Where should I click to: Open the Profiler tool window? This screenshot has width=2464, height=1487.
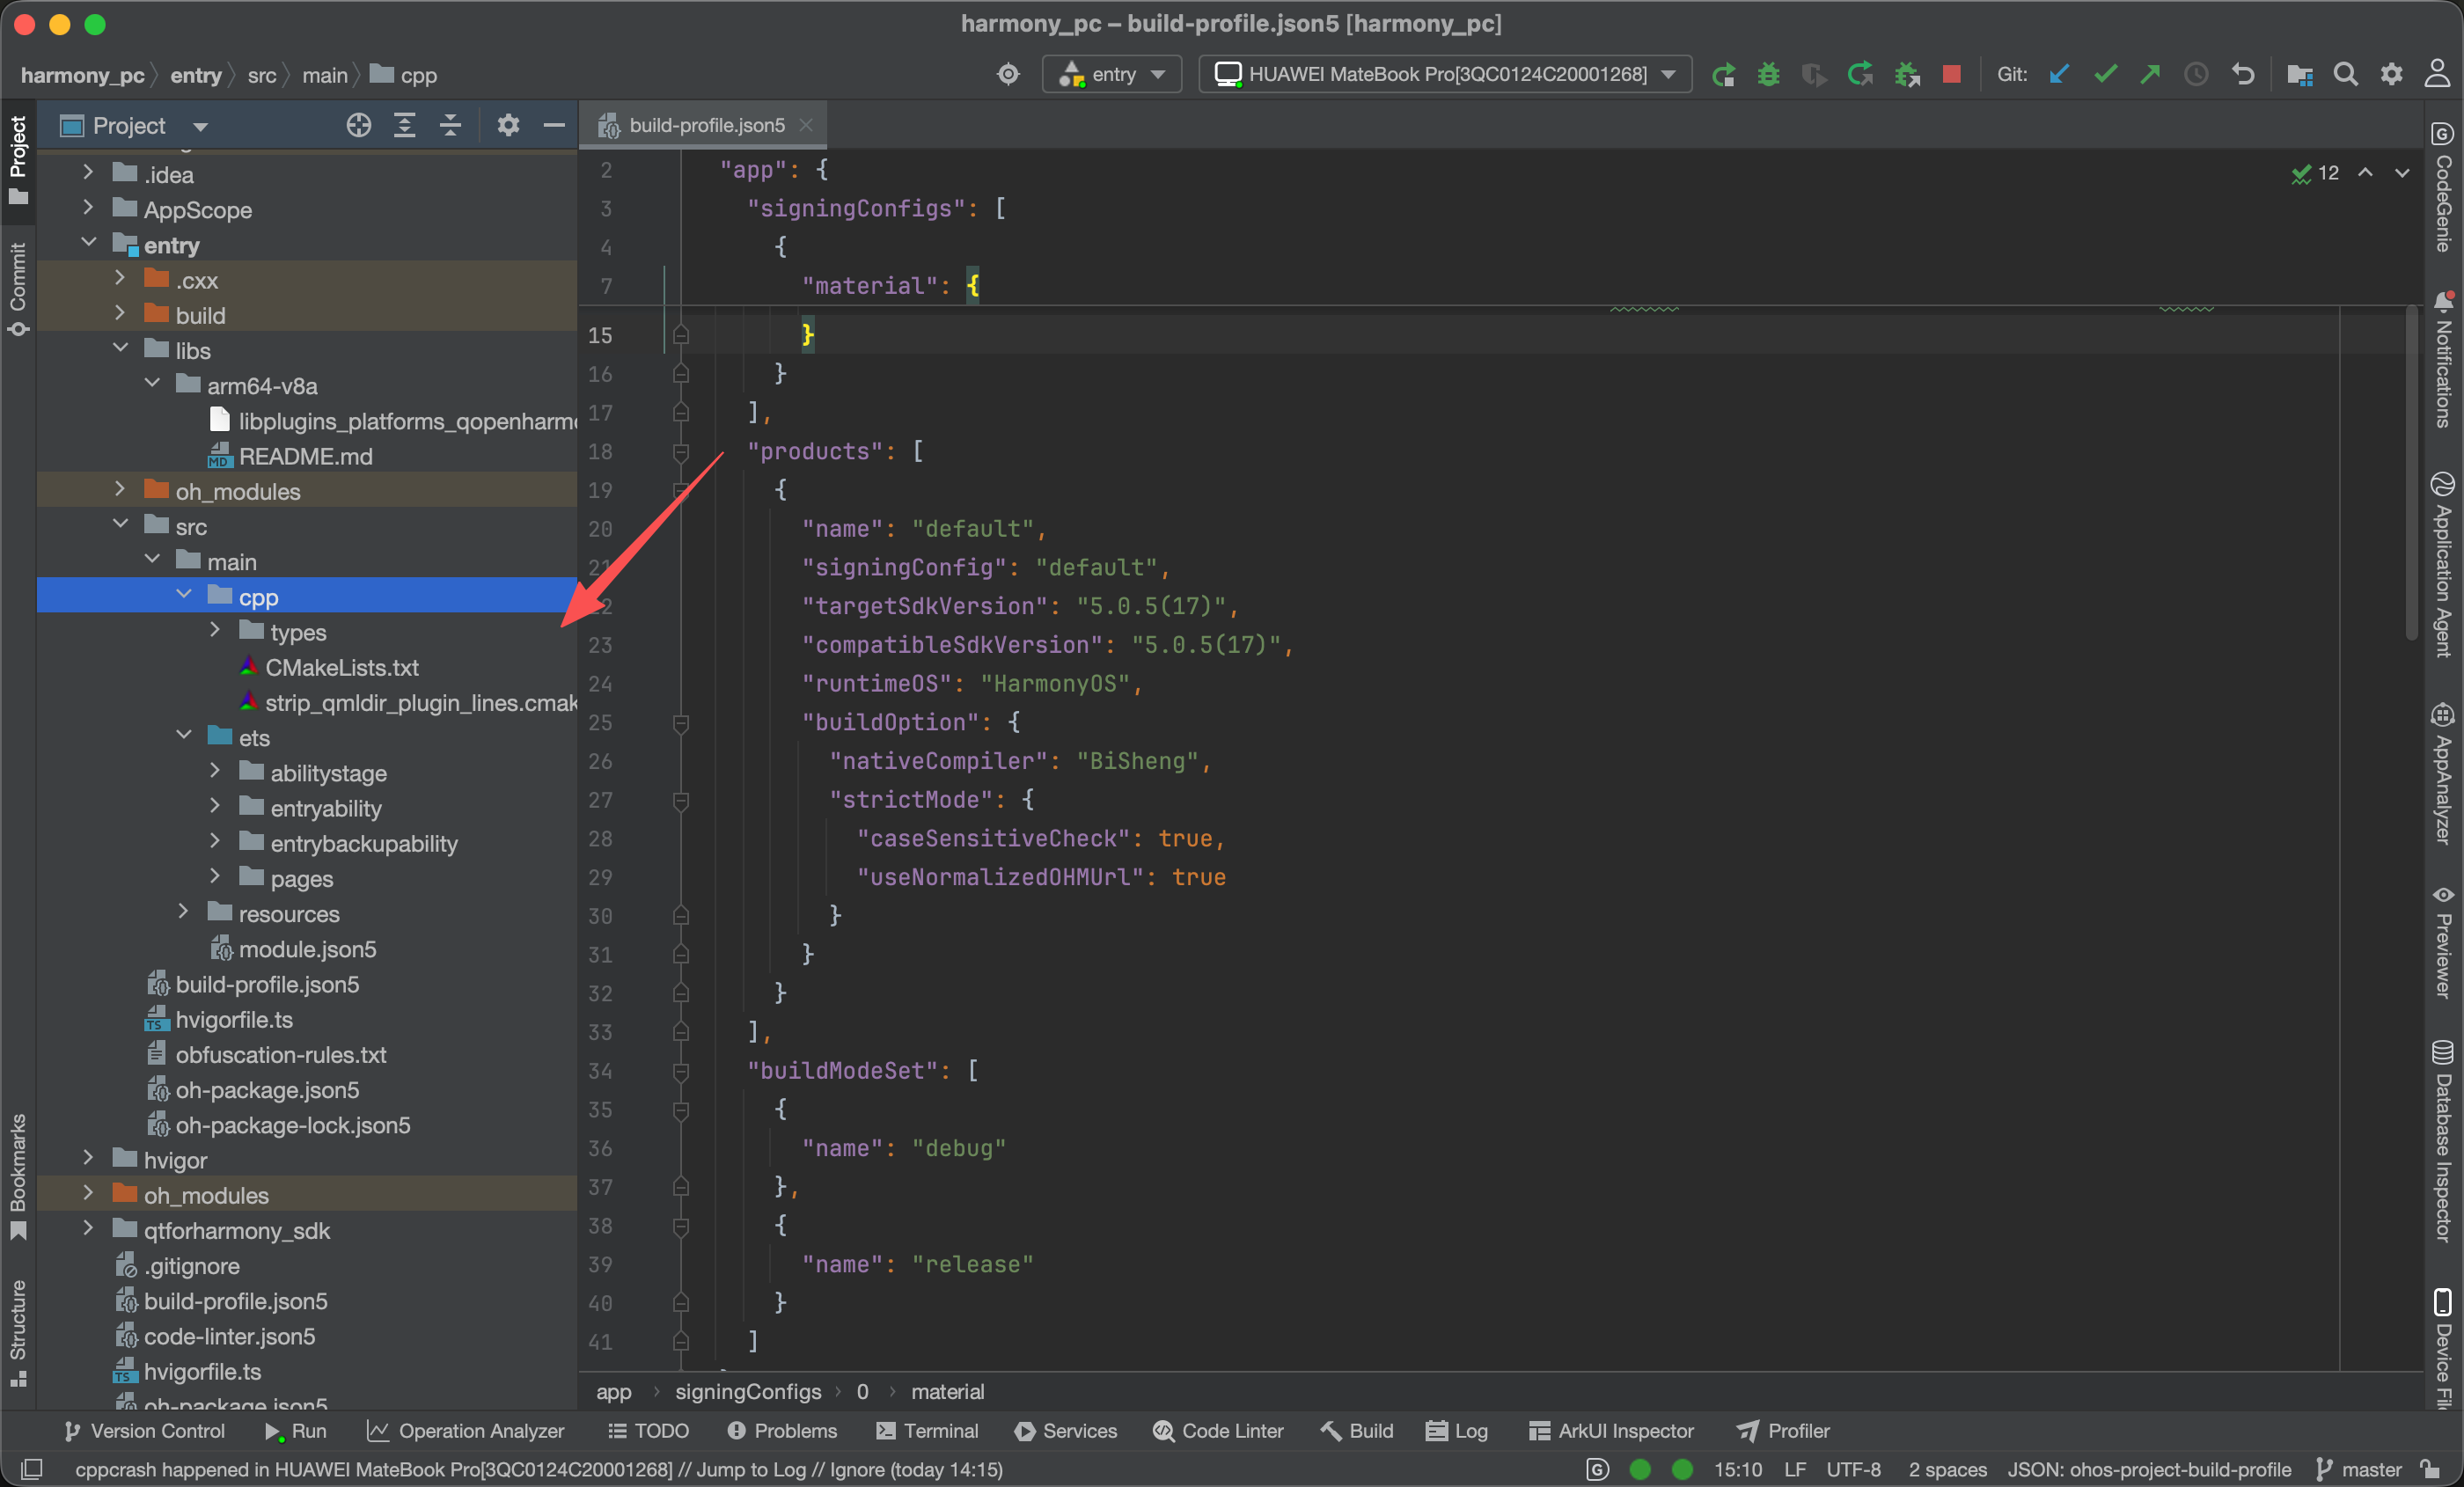pos(1783,1430)
